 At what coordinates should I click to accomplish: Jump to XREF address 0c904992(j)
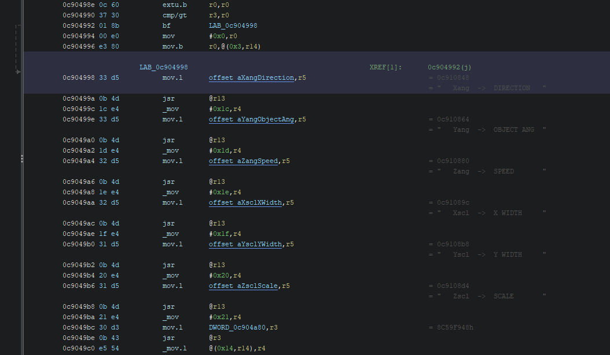(450, 68)
